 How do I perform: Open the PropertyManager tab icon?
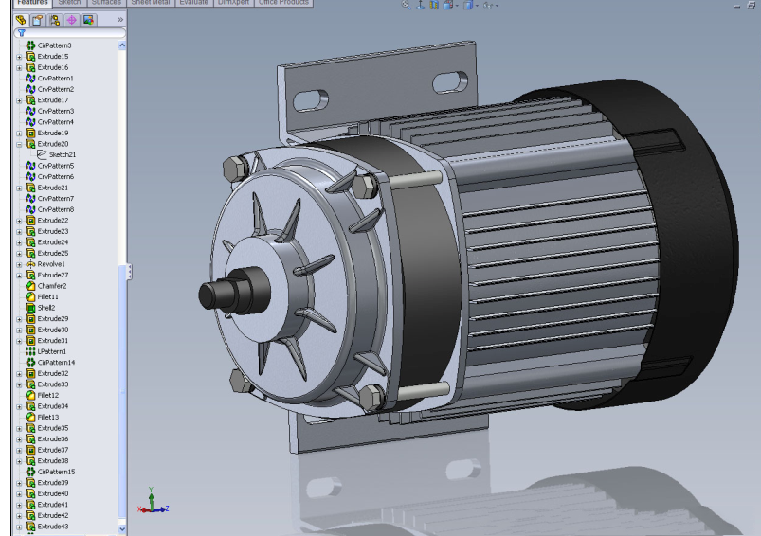(37, 20)
